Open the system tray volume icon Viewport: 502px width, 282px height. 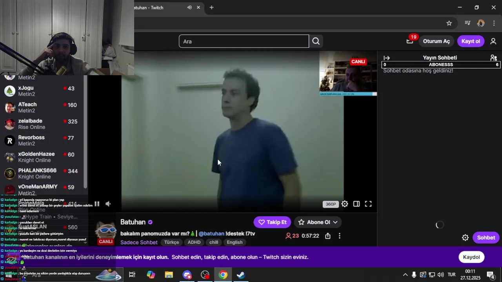coord(440,275)
